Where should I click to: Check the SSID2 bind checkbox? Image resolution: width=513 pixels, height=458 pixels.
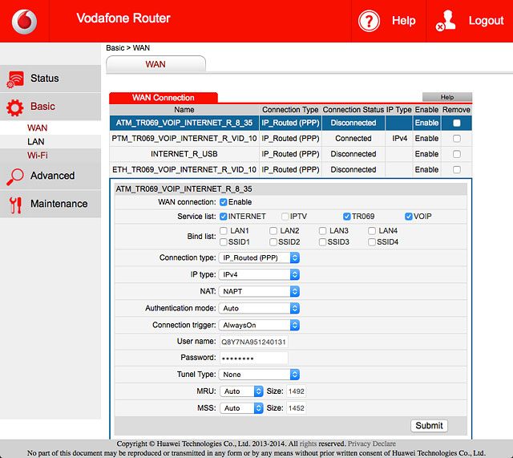point(273,242)
